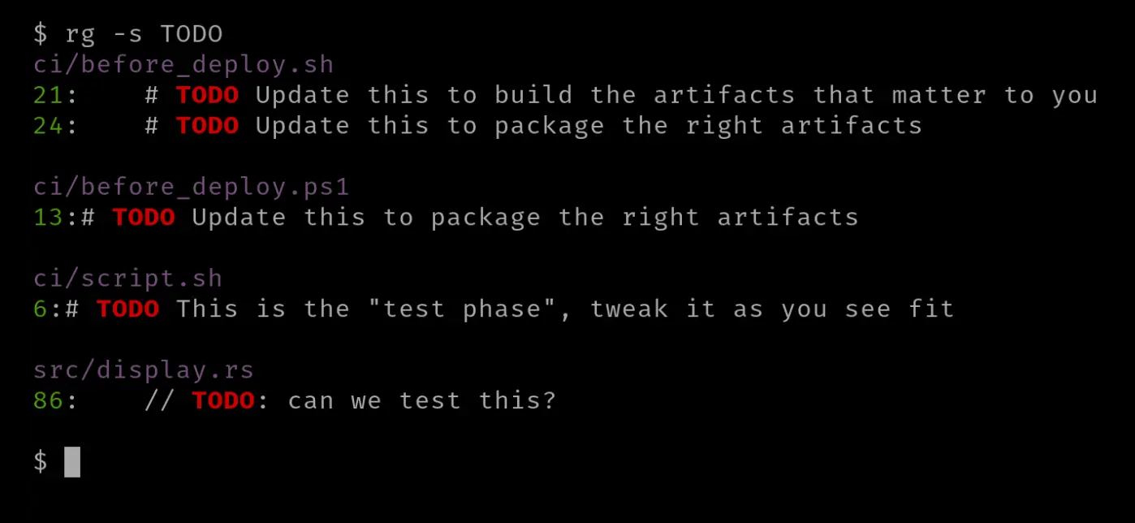The image size is (1135, 523).
Task: Click the block cursor at the bottom prompt
Action: pyautogui.click(x=72, y=462)
